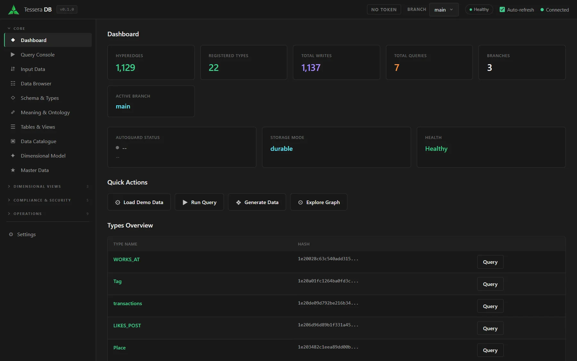Click the Connected status indicator
Image resolution: width=577 pixels, height=361 pixels.
point(555,10)
